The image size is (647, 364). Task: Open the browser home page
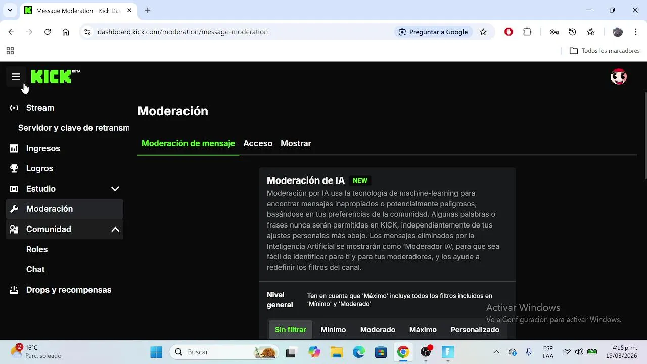click(x=66, y=32)
